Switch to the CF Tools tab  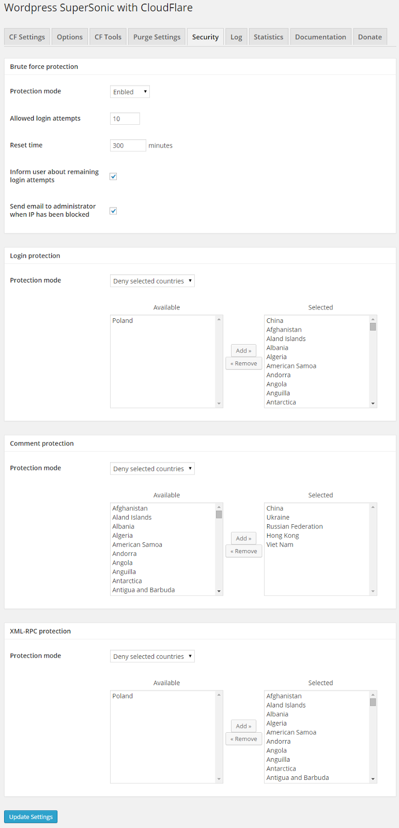coord(108,37)
